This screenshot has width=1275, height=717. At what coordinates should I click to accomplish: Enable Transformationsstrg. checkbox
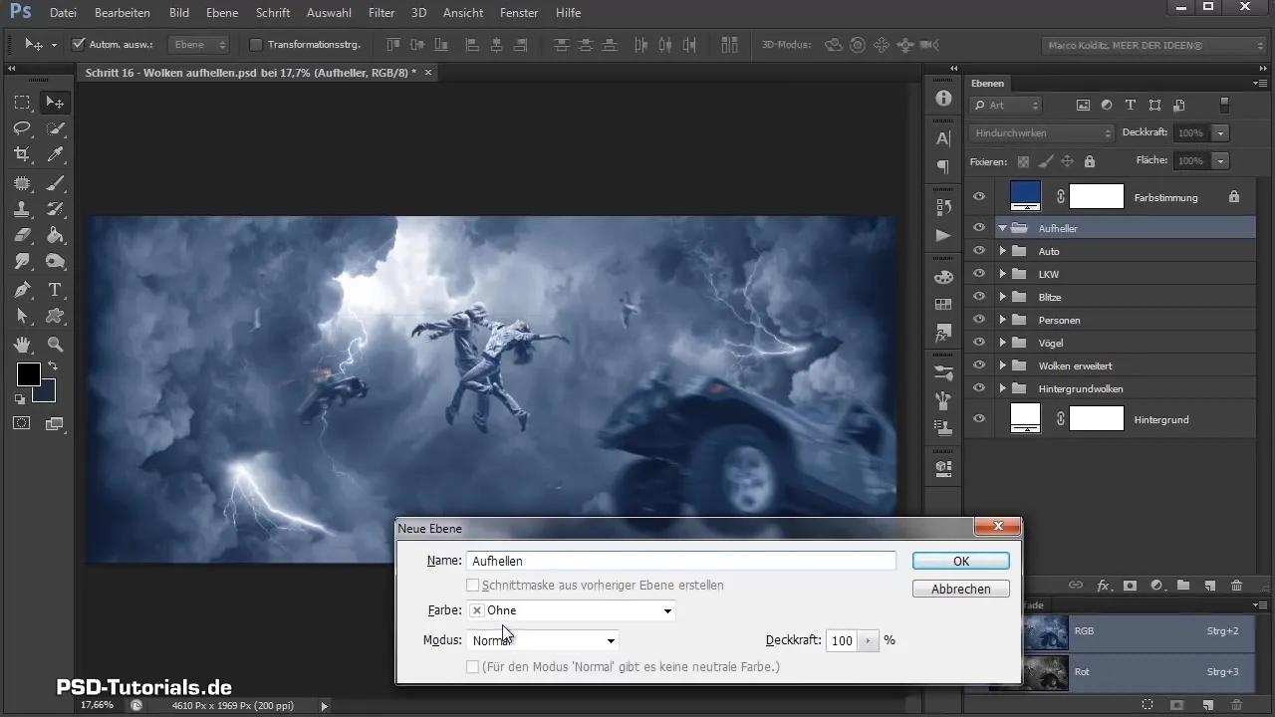tap(255, 45)
